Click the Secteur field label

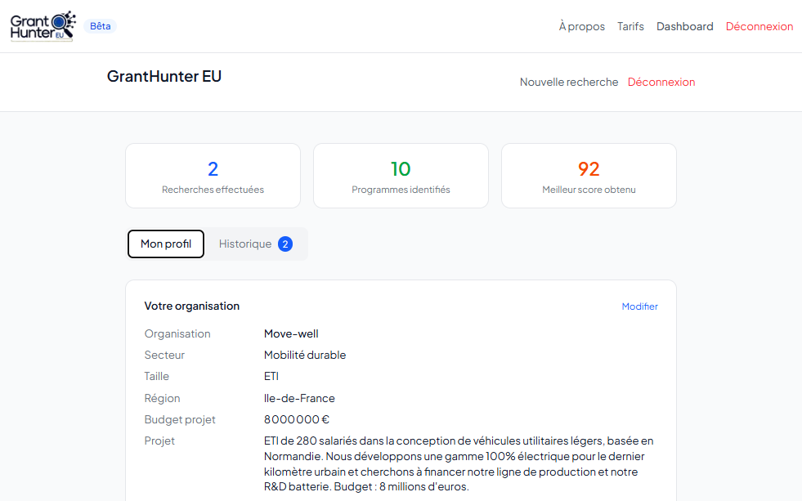tap(164, 355)
